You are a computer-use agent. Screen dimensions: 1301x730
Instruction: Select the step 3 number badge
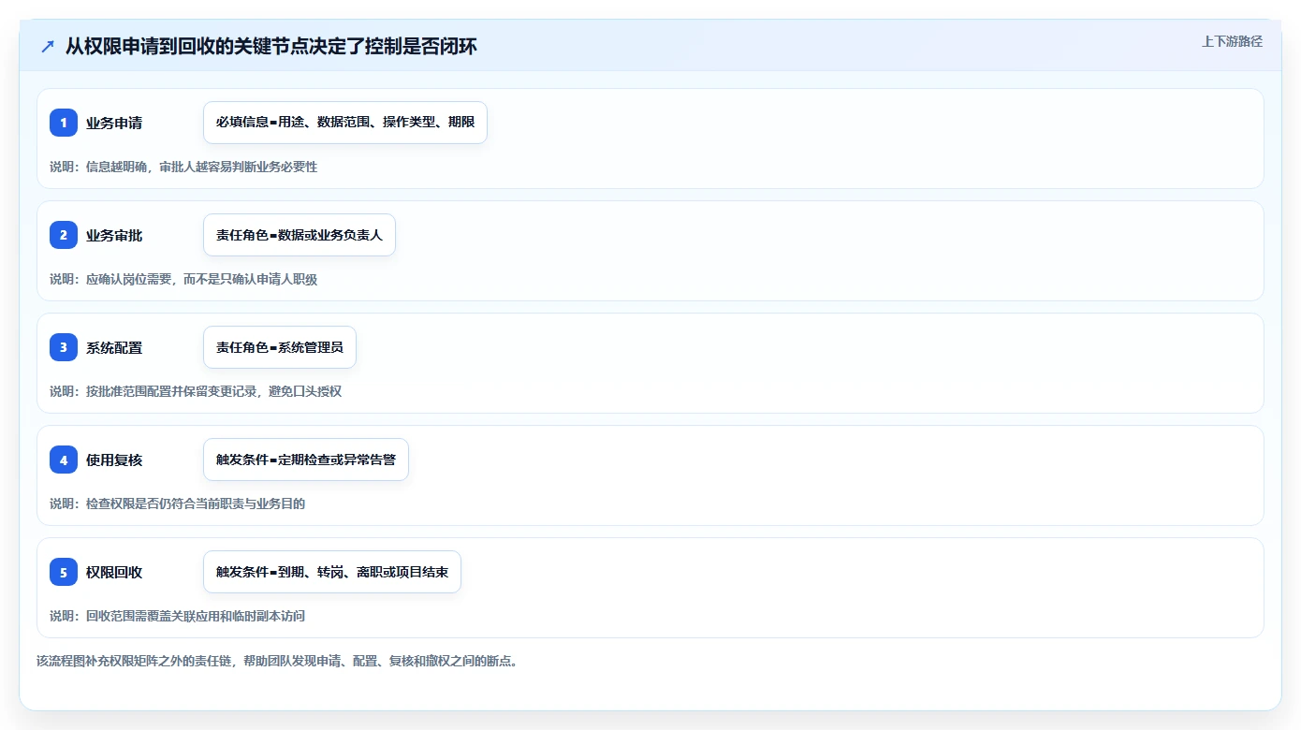pos(64,347)
